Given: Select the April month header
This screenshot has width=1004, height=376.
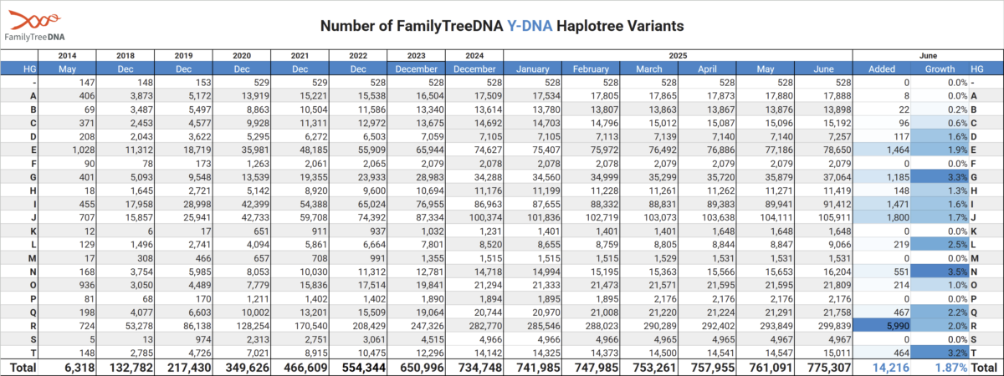Looking at the screenshot, I should coord(708,69).
